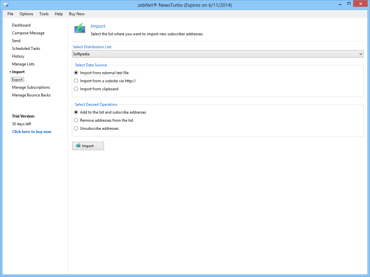Click the 30 days left text
Image resolution: width=370 pixels, height=277 pixels.
(21, 124)
